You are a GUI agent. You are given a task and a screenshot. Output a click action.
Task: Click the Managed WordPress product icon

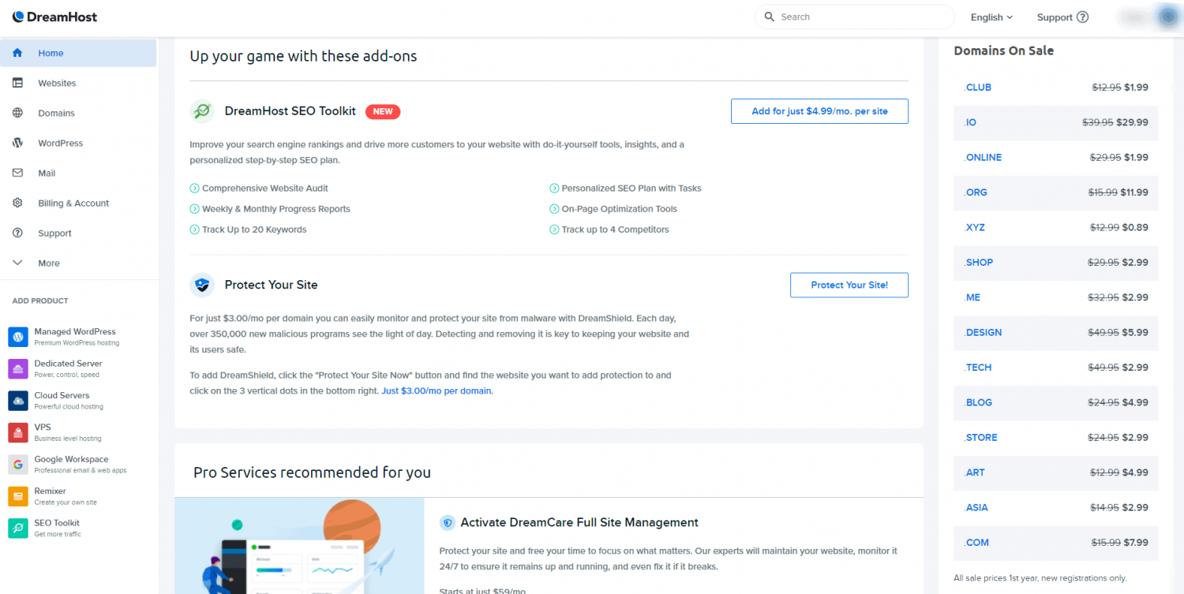[18, 337]
